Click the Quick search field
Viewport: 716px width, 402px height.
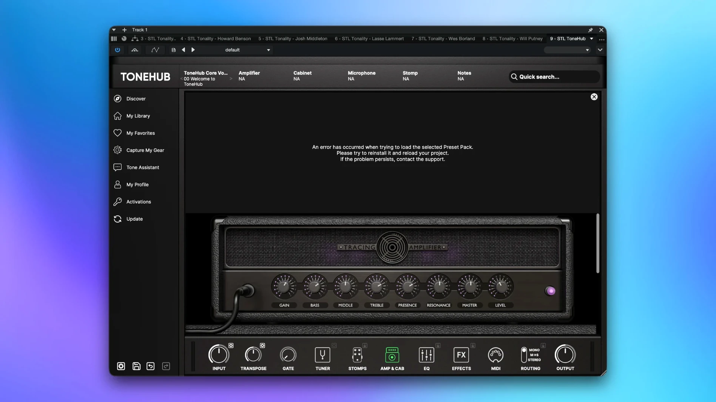pos(554,77)
